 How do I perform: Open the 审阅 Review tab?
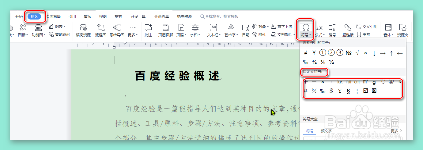[88, 16]
